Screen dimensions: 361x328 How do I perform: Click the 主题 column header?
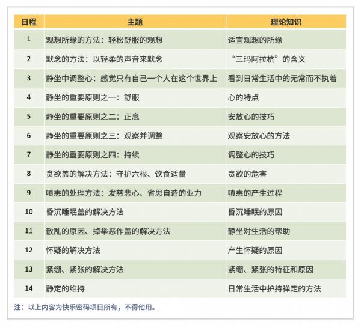[x=135, y=22]
